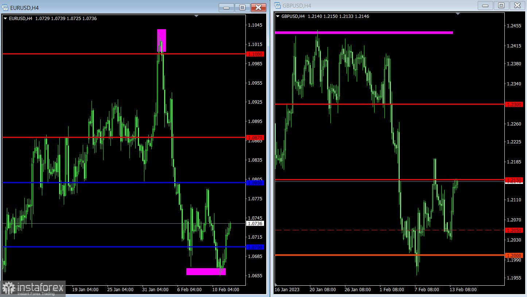Click the '16 Jan 2023' date label
Viewport: 527px width, 297px height.
coord(287,290)
